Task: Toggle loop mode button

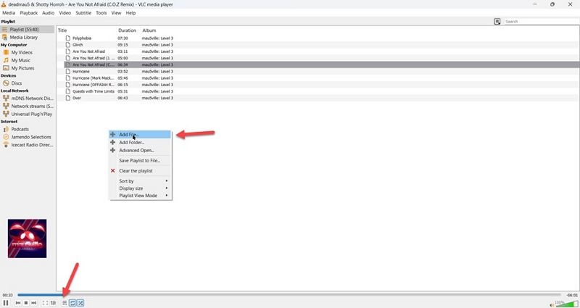Action: (72, 303)
